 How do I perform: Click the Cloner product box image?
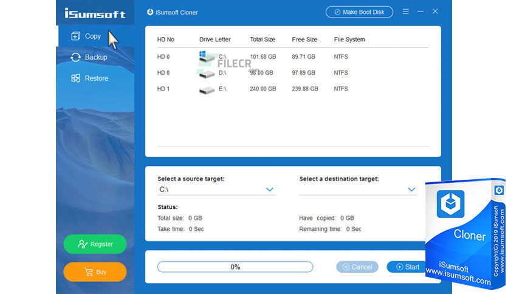point(465,233)
